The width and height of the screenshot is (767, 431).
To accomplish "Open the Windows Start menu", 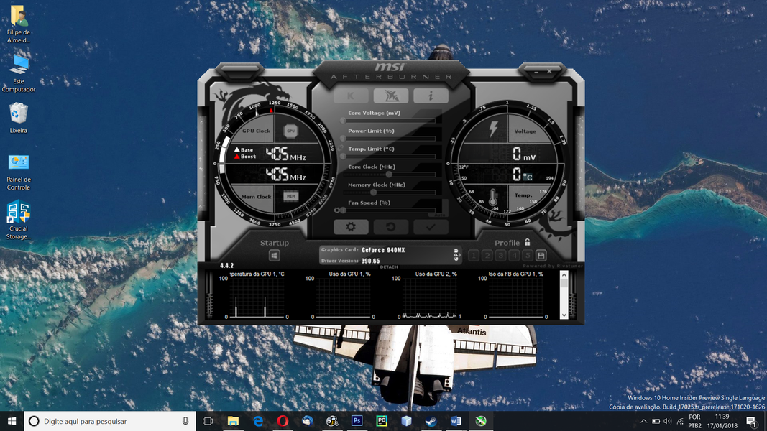I will click(12, 421).
